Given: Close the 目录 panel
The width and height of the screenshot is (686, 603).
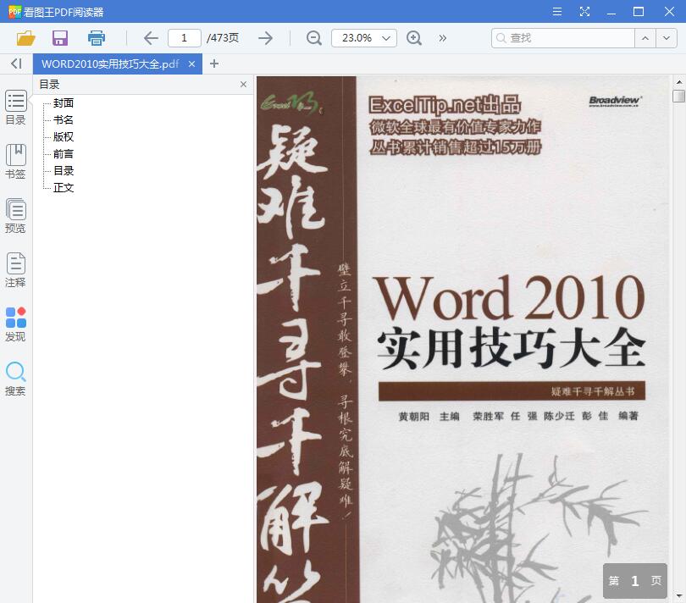Looking at the screenshot, I should click(x=243, y=85).
